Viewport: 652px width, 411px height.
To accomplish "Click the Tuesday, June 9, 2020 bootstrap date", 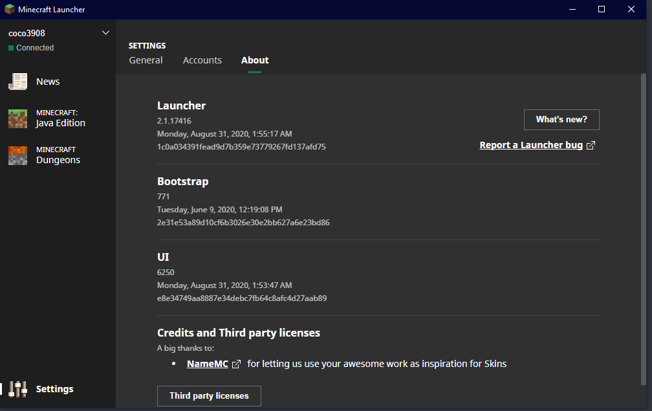I will [219, 210].
